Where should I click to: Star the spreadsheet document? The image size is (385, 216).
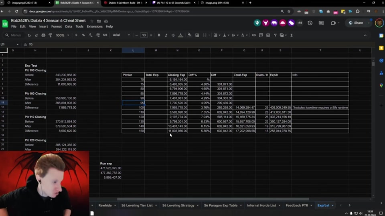click(92, 21)
